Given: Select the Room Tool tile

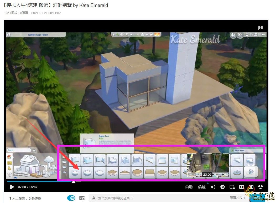Looking at the screenshot, I should (87, 160).
